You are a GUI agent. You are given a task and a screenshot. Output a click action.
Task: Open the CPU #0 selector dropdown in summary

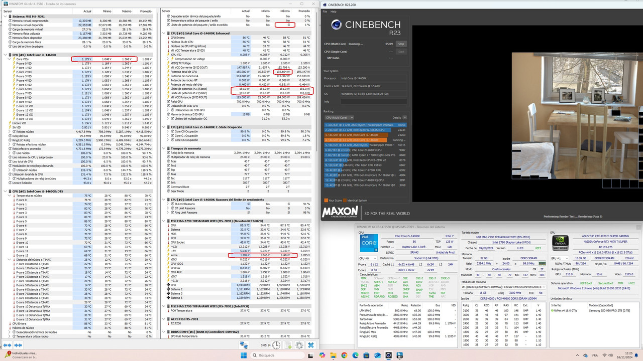(x=369, y=259)
